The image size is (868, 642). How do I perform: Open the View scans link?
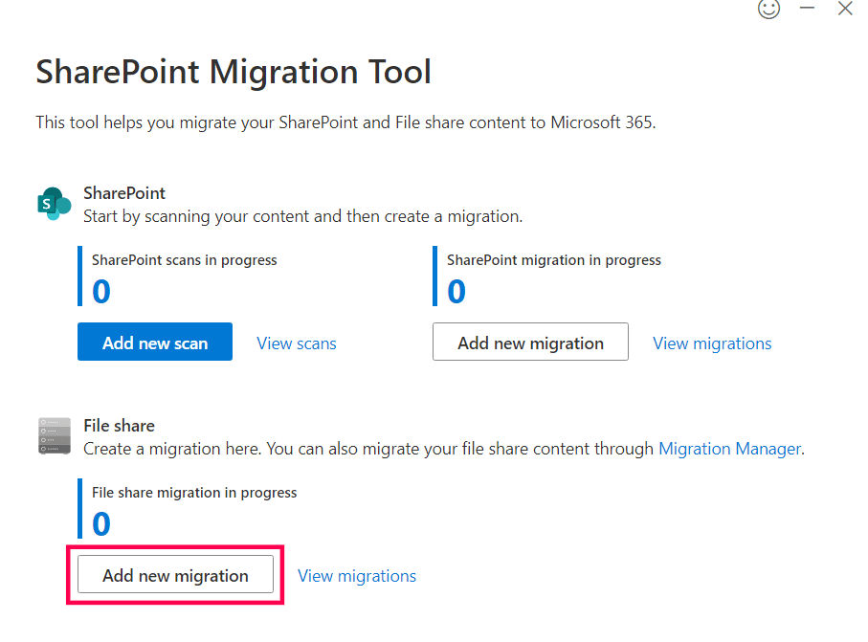(297, 343)
